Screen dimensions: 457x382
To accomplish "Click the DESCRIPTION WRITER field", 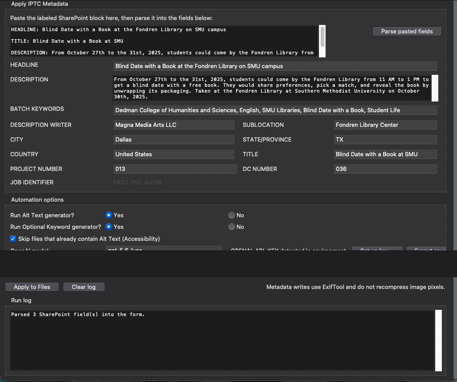I will pyautogui.click(x=174, y=125).
